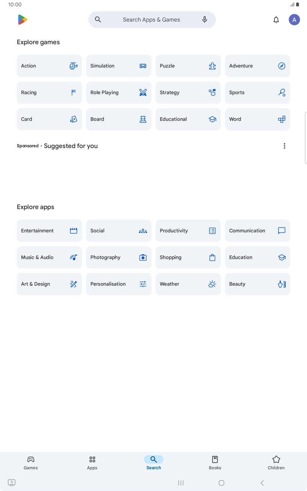Viewport: 307px width, 491px height.
Task: Tap the Google Play logo
Action: 23,20
